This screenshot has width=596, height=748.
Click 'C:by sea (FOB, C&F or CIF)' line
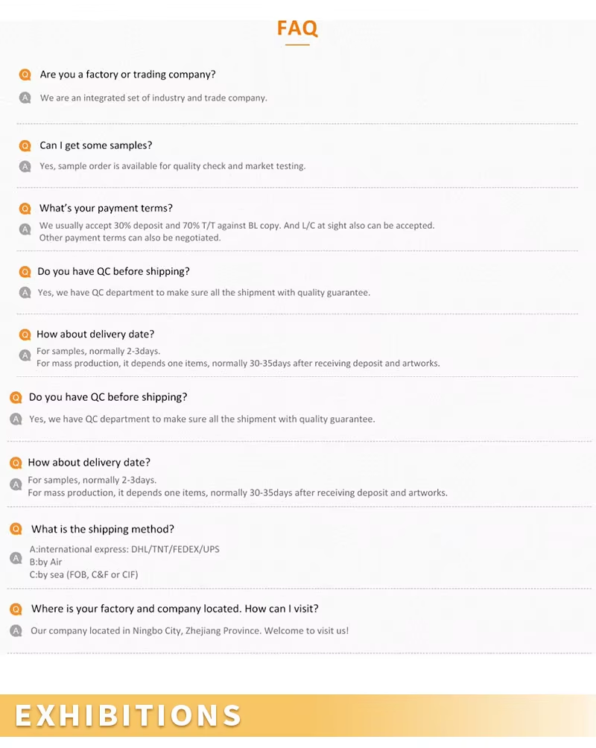[83, 575]
